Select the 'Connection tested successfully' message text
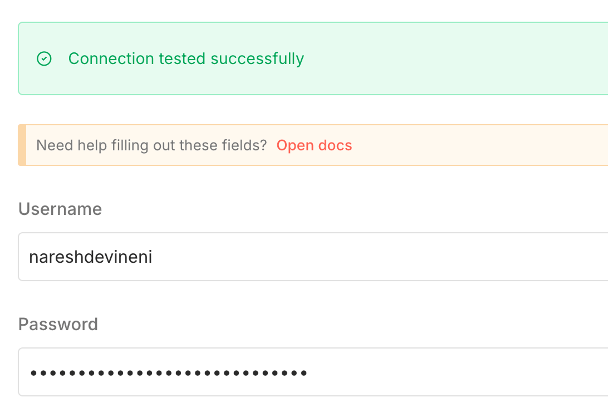The height and width of the screenshot is (417, 608). point(186,58)
